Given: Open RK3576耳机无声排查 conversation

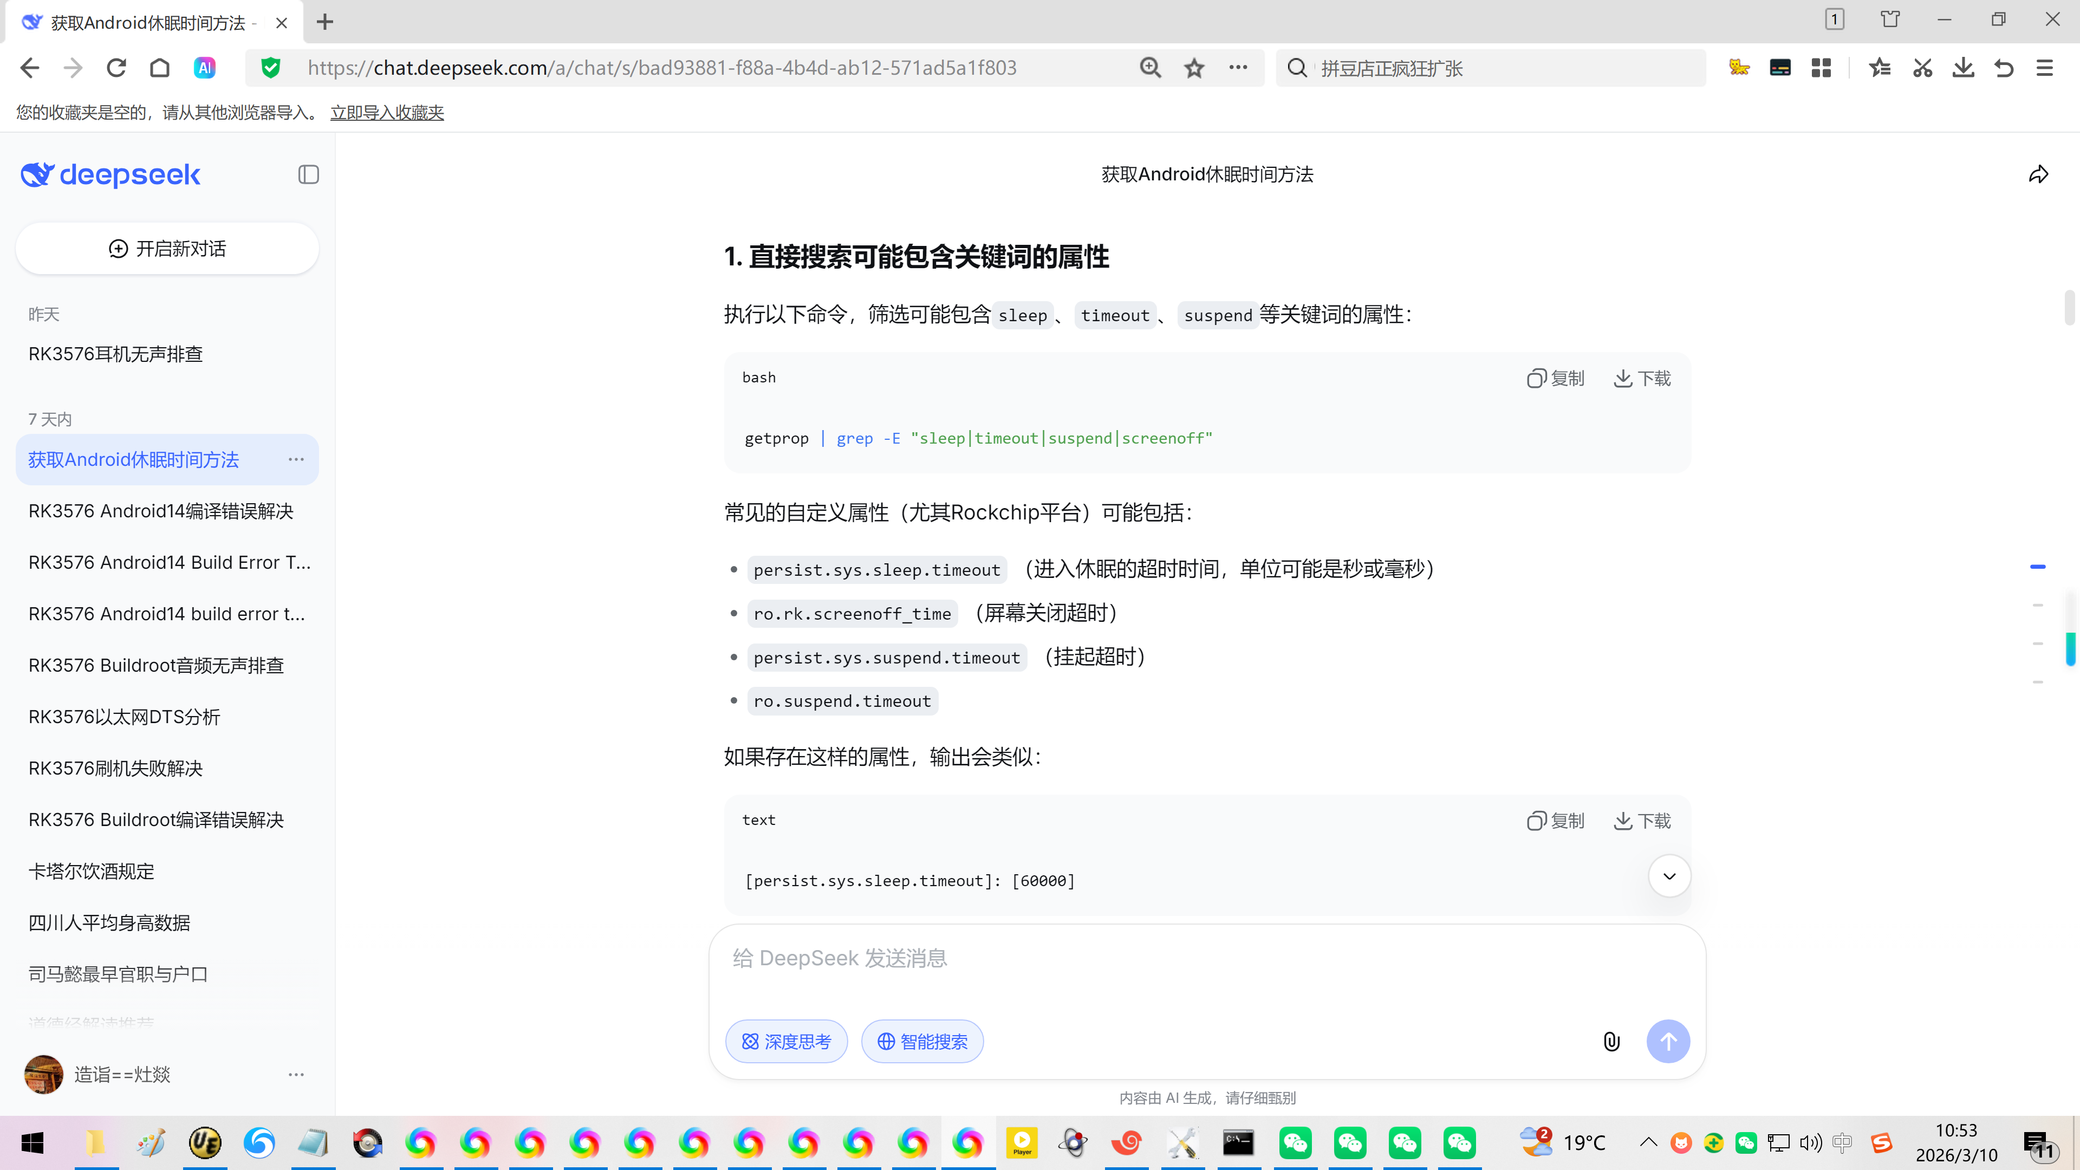Looking at the screenshot, I should (x=115, y=354).
